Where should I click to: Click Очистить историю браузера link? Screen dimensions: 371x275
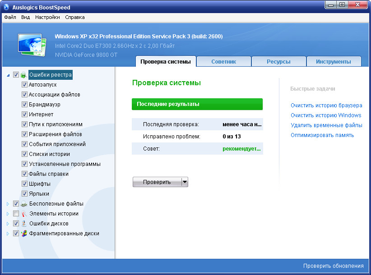point(326,105)
